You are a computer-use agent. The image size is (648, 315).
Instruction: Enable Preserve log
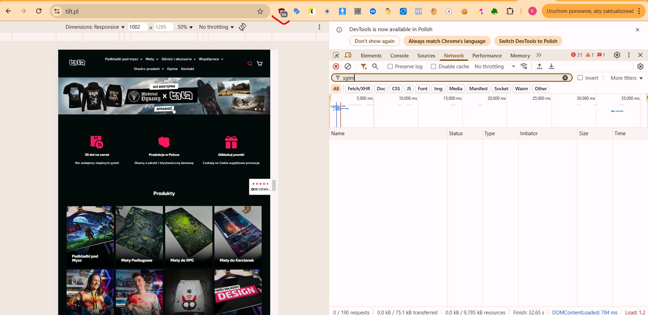pyautogui.click(x=390, y=67)
